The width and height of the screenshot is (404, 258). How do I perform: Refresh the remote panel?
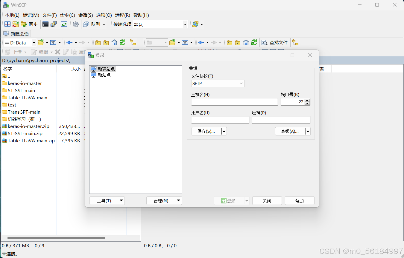[x=254, y=43]
